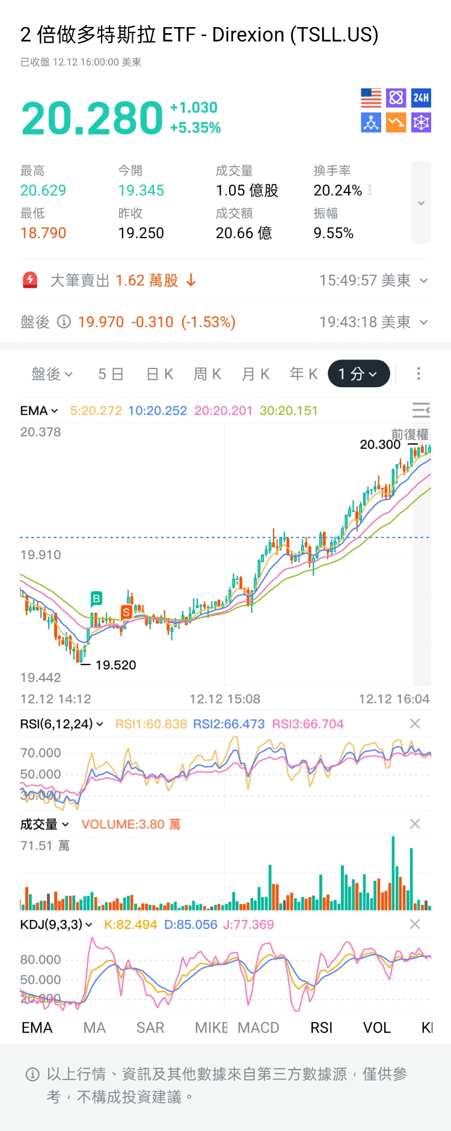Tap the after-hours price 19.970
This screenshot has height=1131, width=451.
(101, 322)
